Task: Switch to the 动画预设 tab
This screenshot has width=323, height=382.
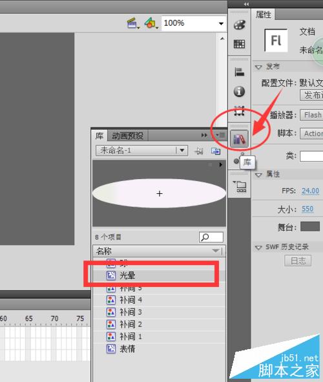Action: click(x=127, y=136)
